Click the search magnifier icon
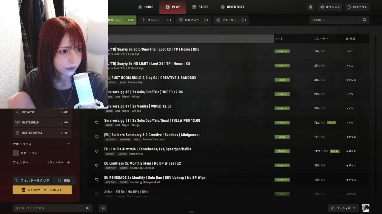Screen dimensions: 382x214 coord(364,20)
